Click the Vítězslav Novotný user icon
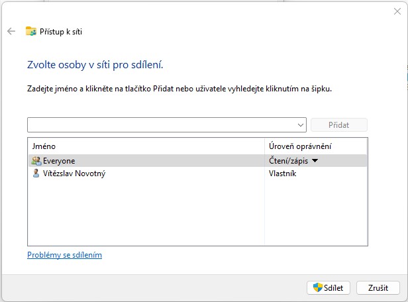The image size is (408, 302). pos(35,174)
